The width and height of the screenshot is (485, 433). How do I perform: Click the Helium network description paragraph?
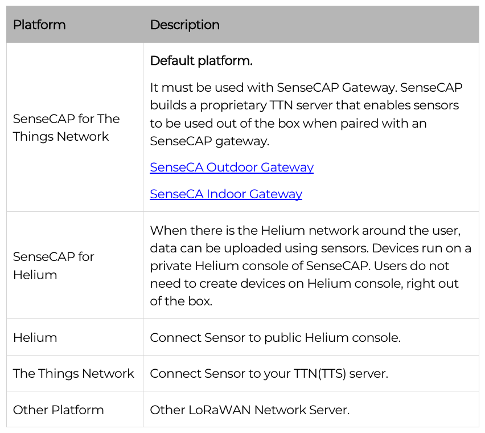point(310,265)
